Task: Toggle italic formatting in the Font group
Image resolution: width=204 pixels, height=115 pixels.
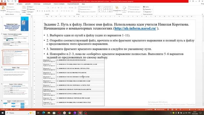Action: pos(40,11)
